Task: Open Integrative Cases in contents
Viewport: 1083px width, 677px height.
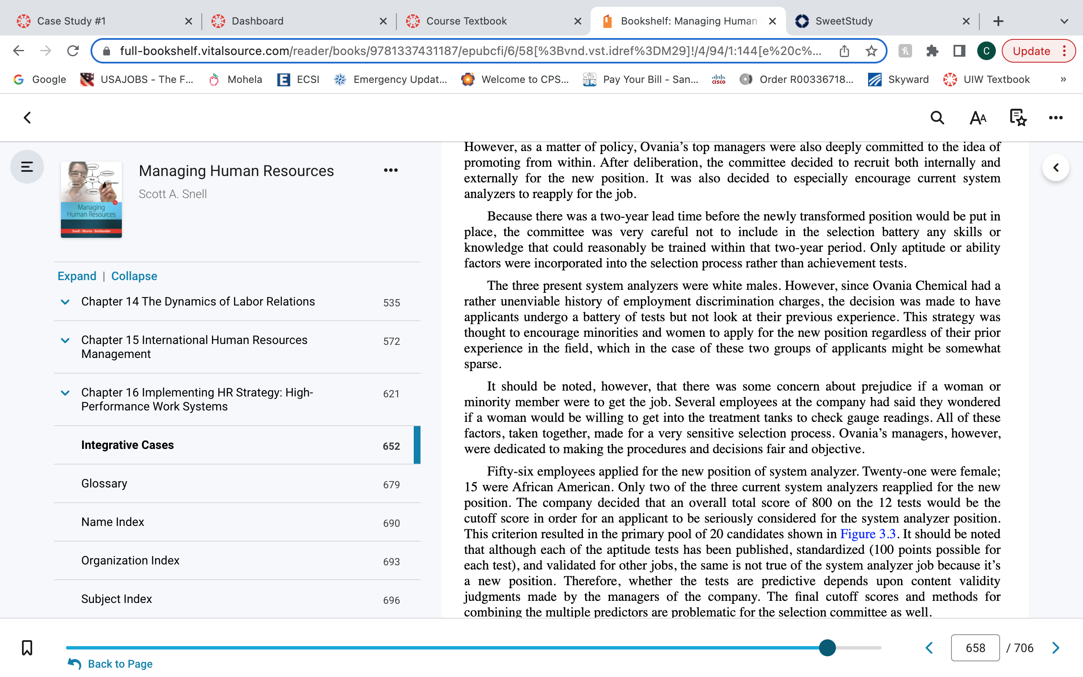Action: coord(237,445)
